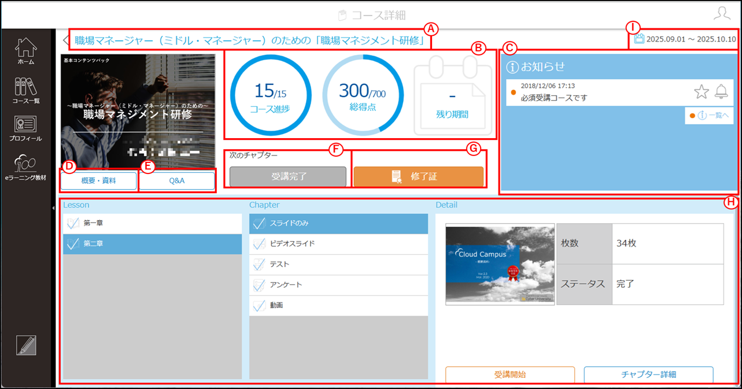Click the orange 修了証 certificate button
The height and width of the screenshot is (389, 742).
click(x=418, y=176)
